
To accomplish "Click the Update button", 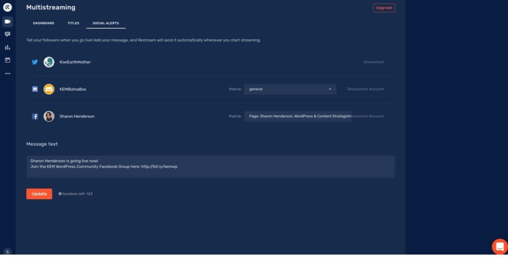I will (x=39, y=194).
